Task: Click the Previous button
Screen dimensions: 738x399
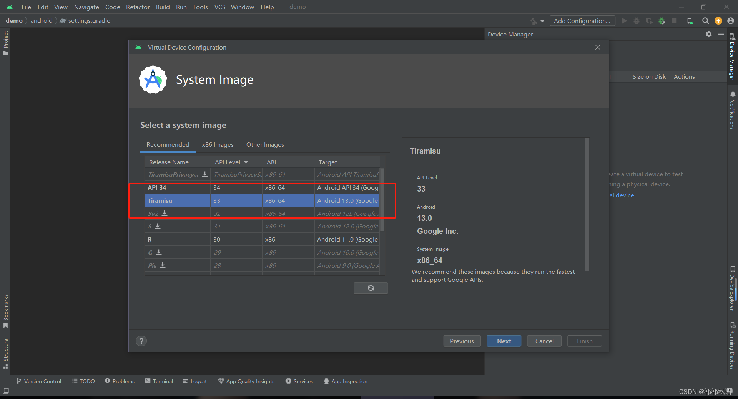Action: tap(462, 341)
